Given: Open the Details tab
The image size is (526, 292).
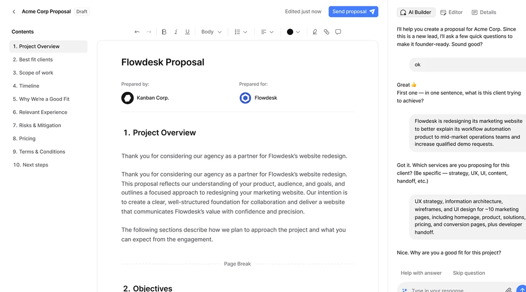Looking at the screenshot, I should (484, 12).
